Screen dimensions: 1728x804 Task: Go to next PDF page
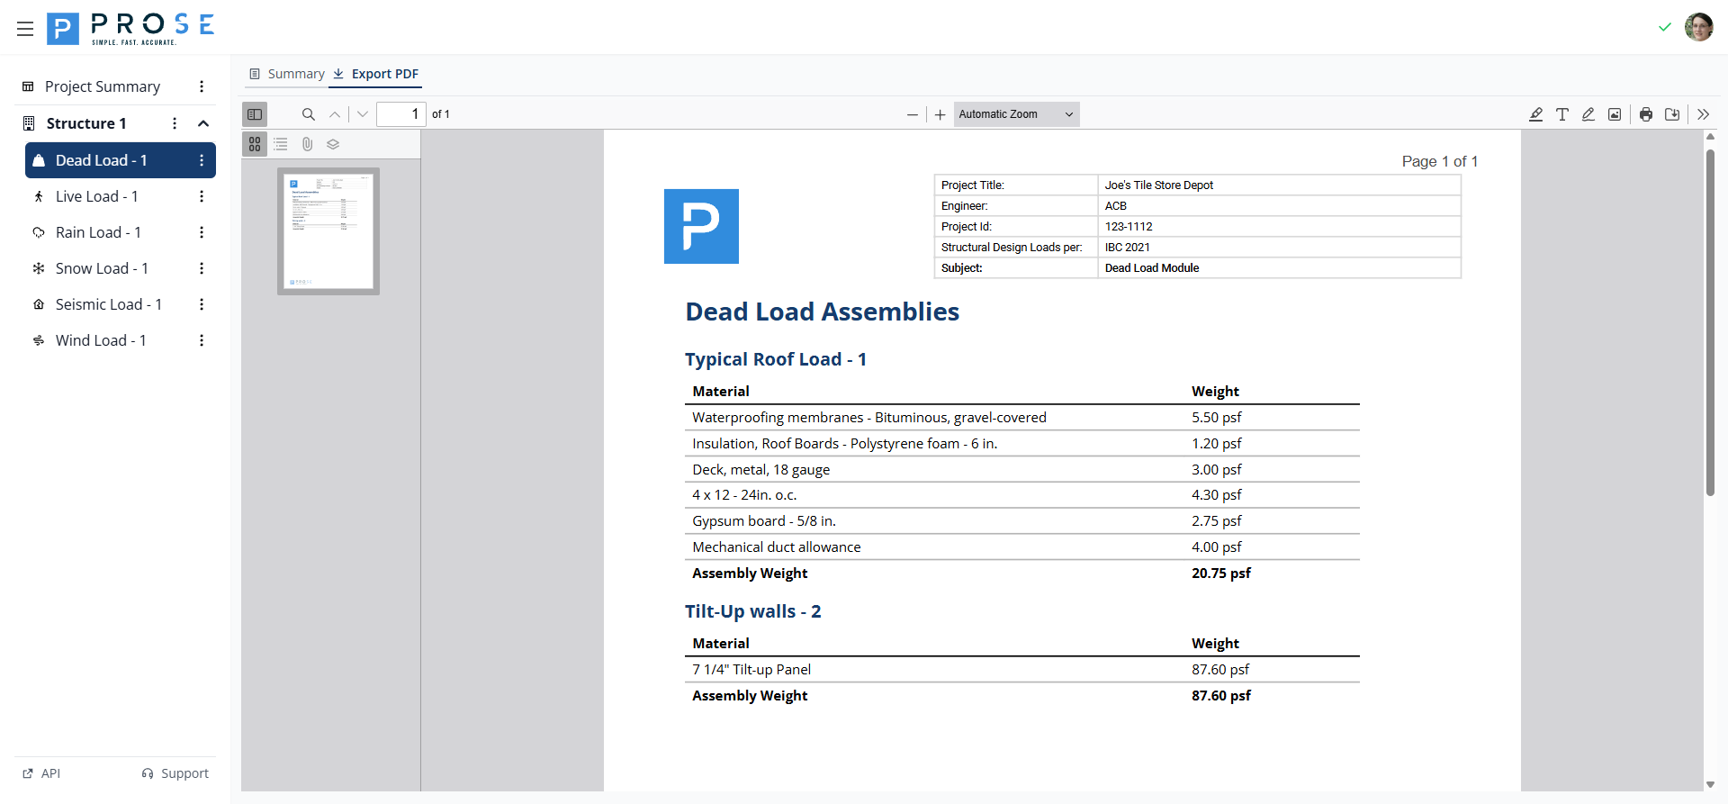click(x=363, y=114)
